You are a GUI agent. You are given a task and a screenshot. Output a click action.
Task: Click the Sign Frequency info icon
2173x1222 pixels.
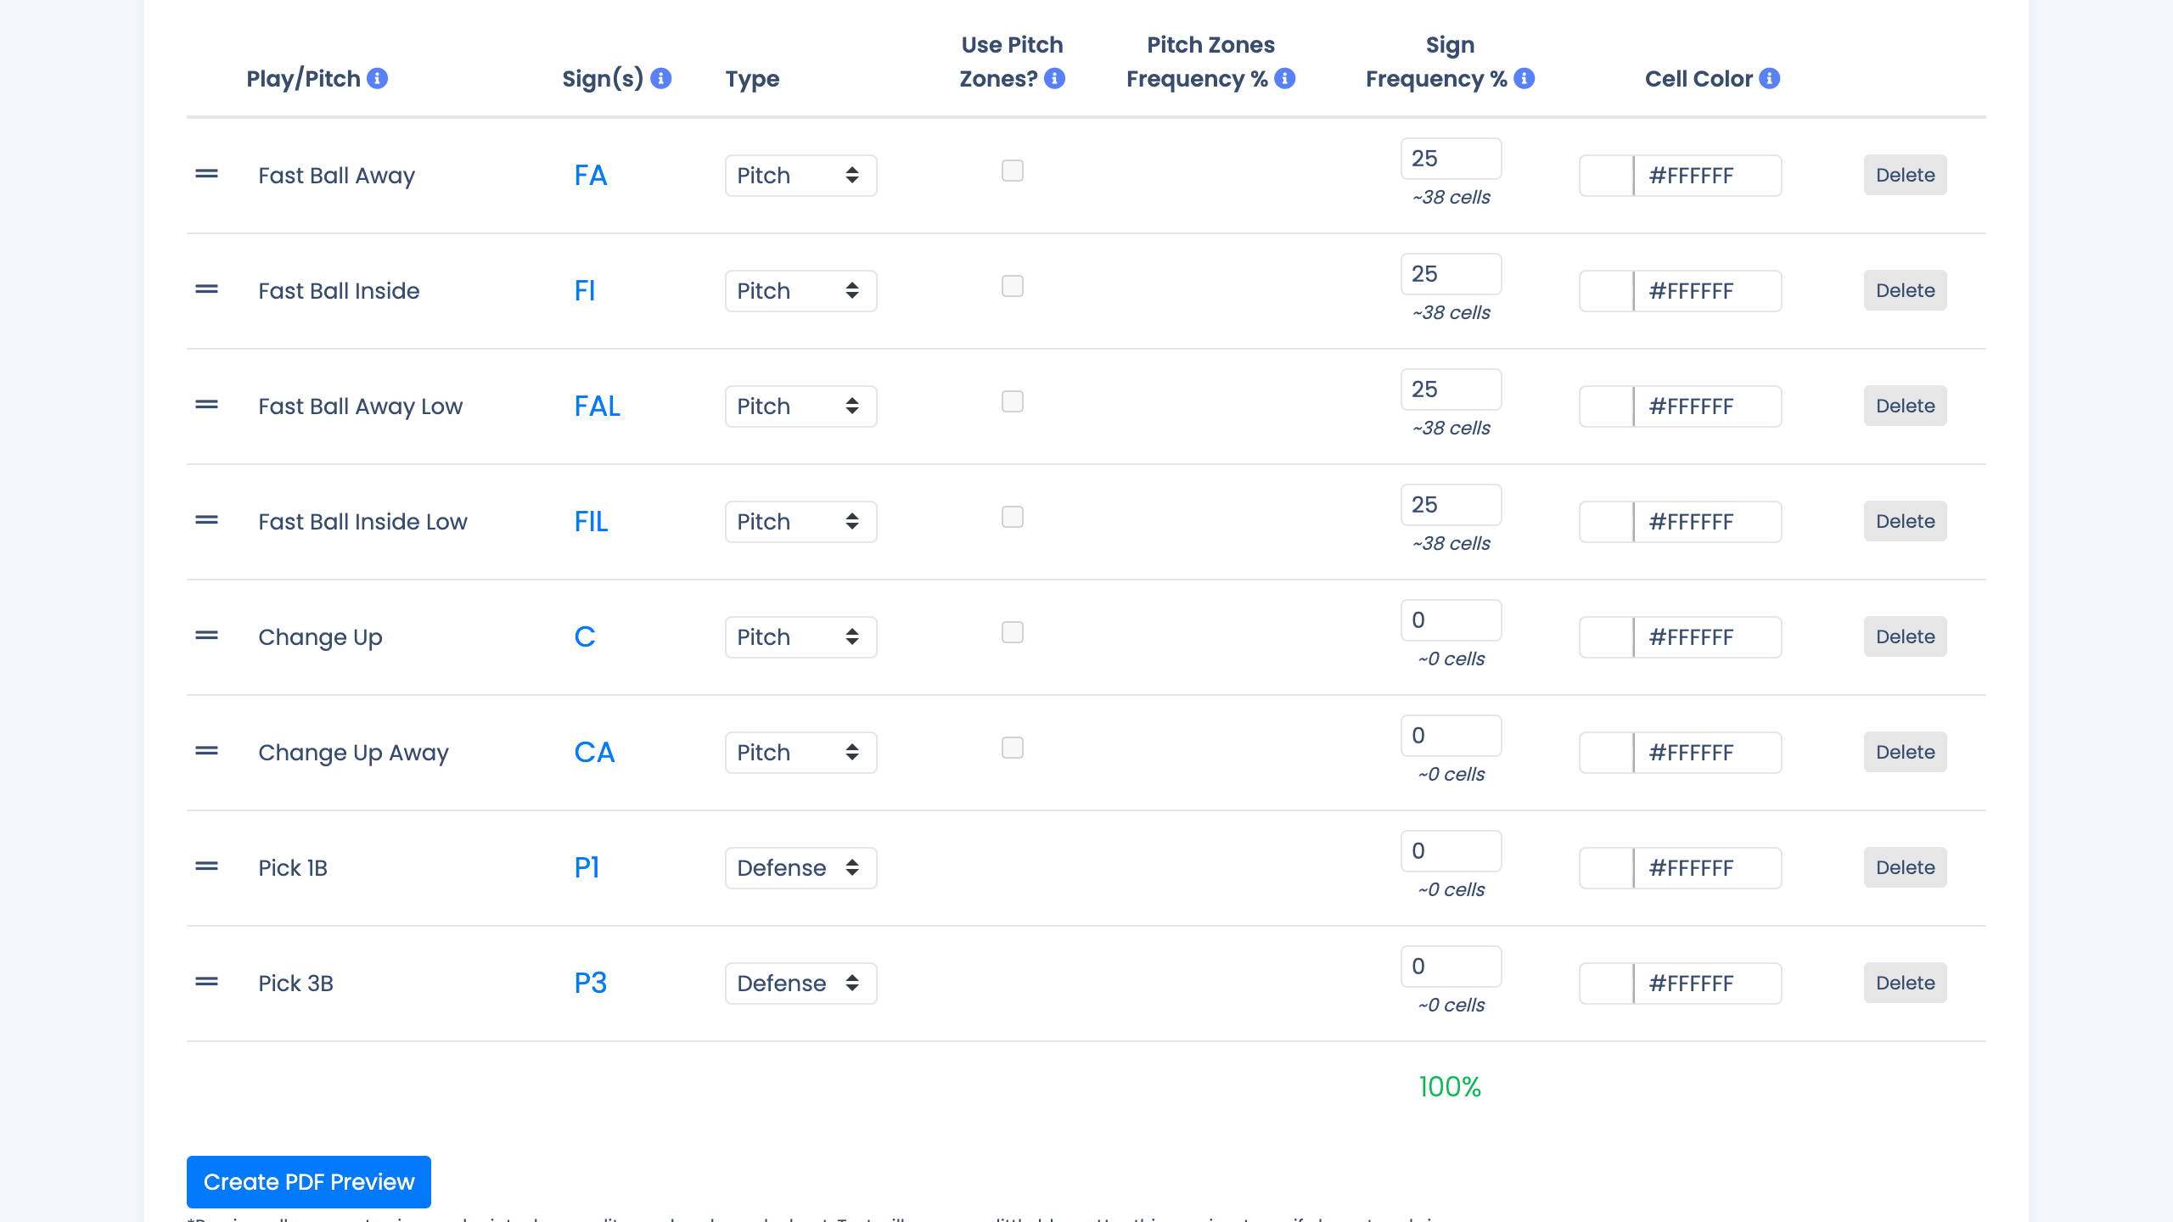(x=1524, y=79)
